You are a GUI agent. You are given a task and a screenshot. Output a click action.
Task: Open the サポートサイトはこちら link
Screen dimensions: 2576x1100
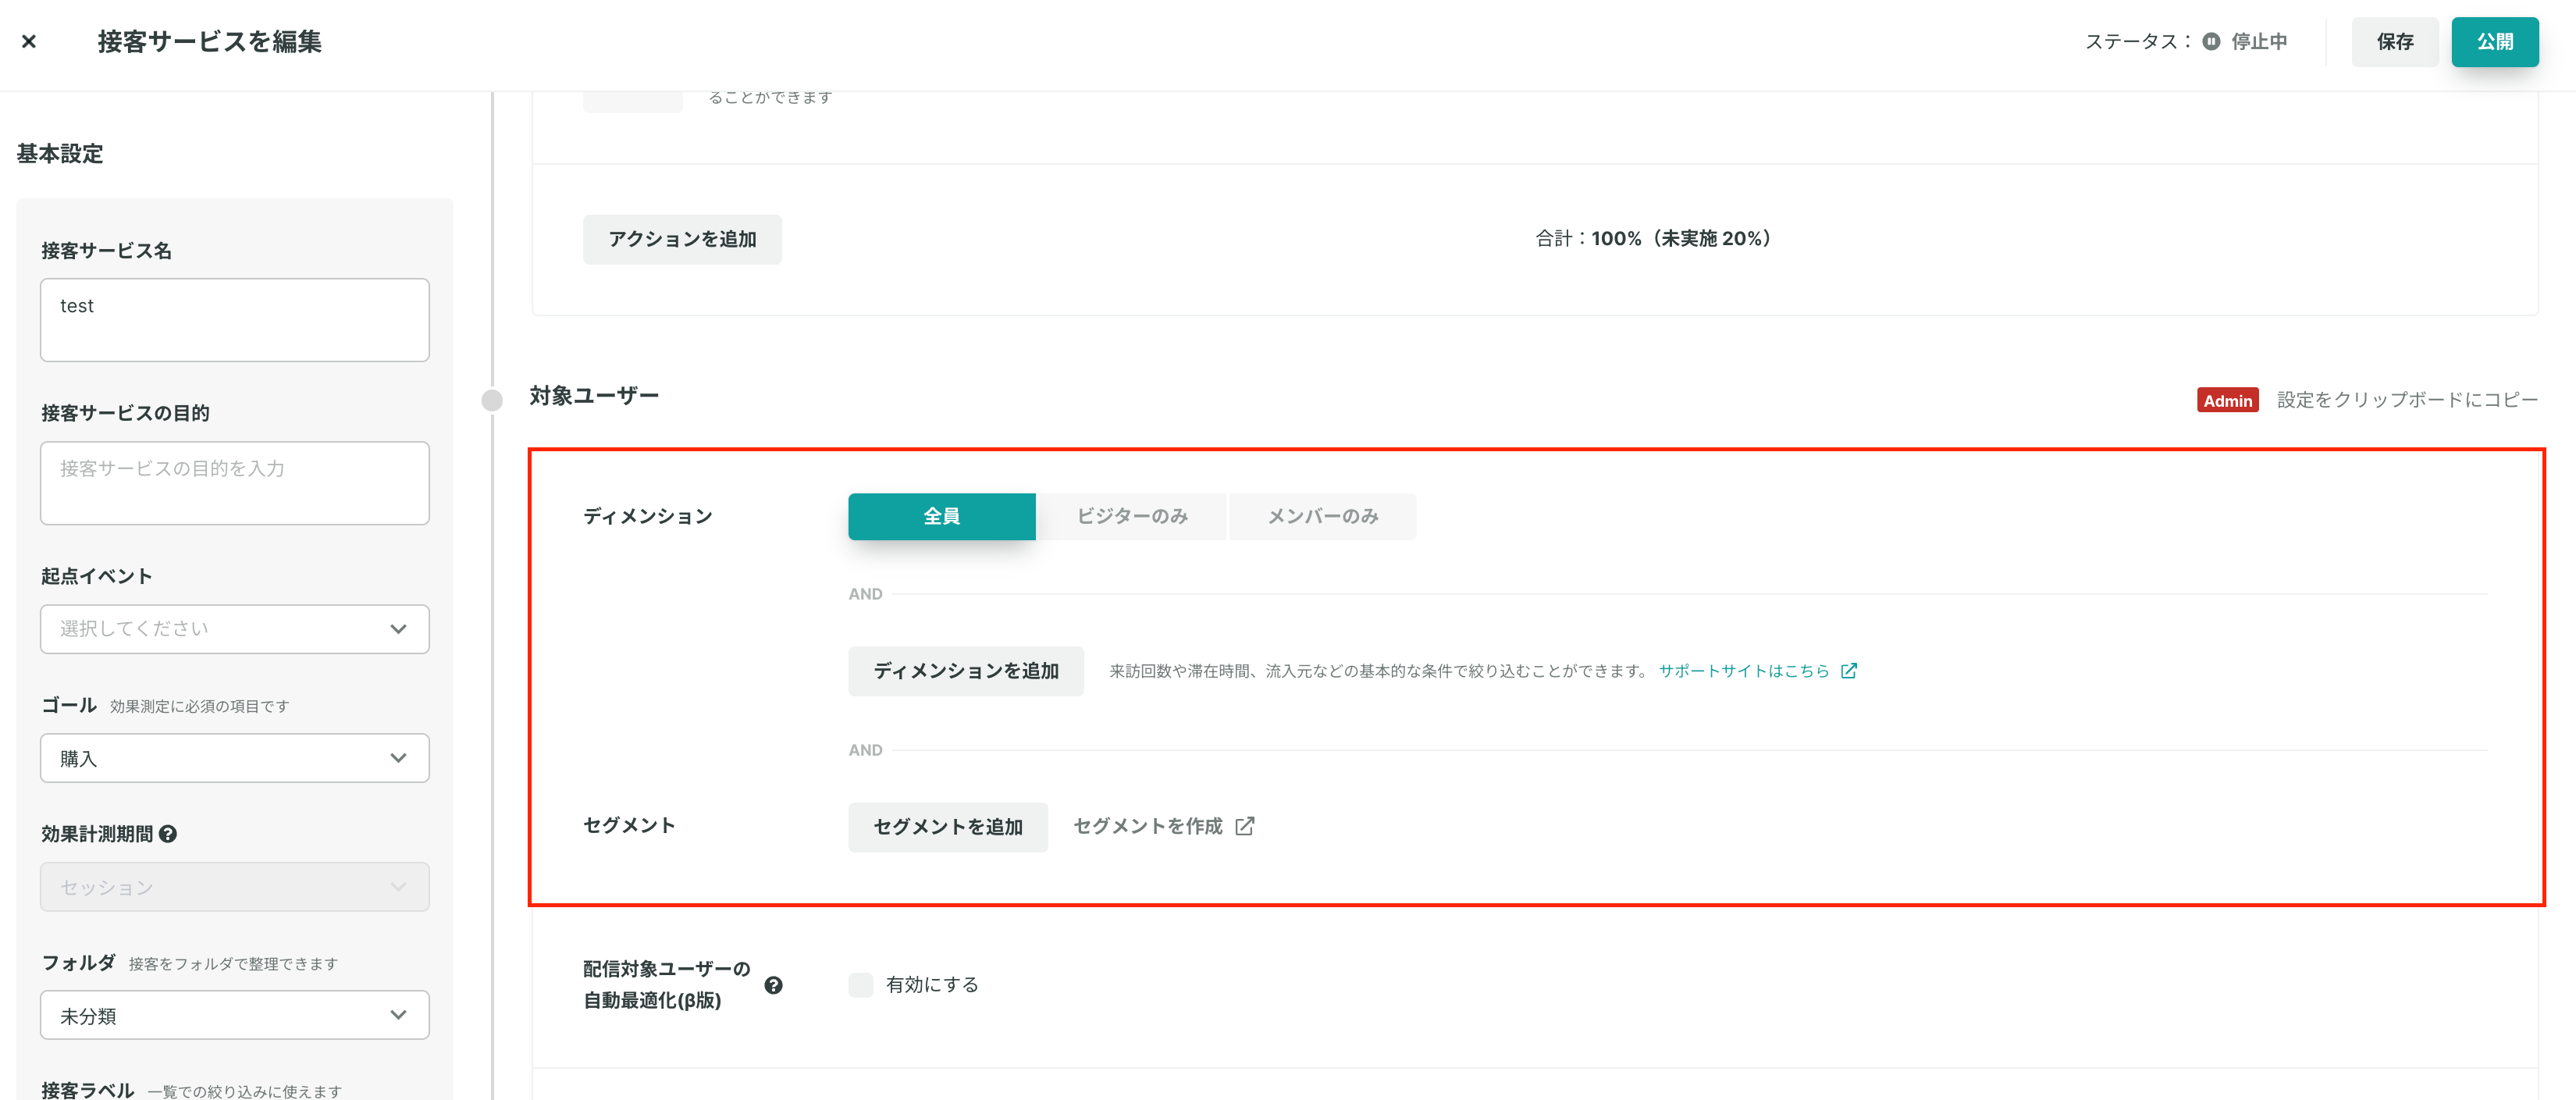(x=1743, y=671)
